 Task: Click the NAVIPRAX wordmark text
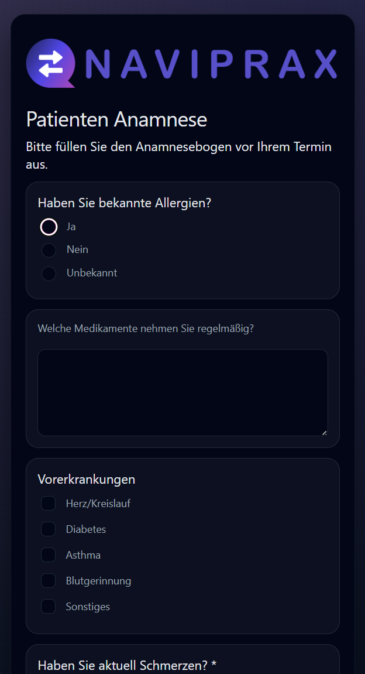pos(211,64)
